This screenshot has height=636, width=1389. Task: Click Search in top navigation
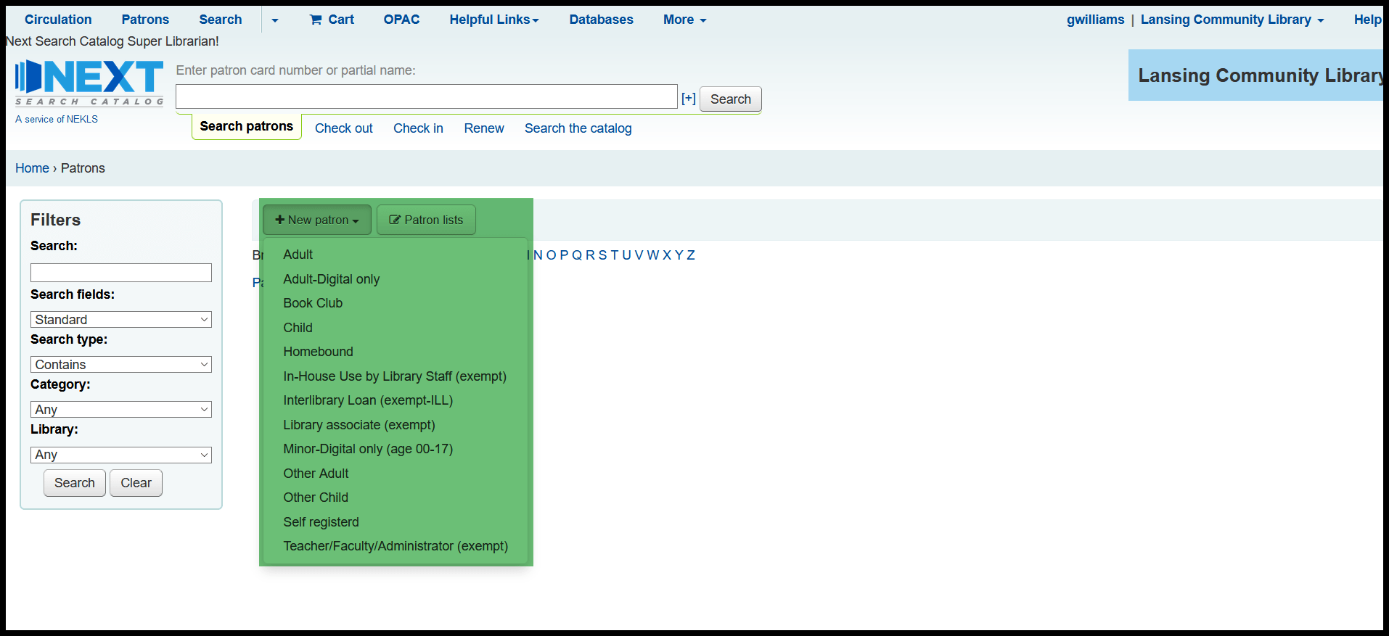coord(221,20)
